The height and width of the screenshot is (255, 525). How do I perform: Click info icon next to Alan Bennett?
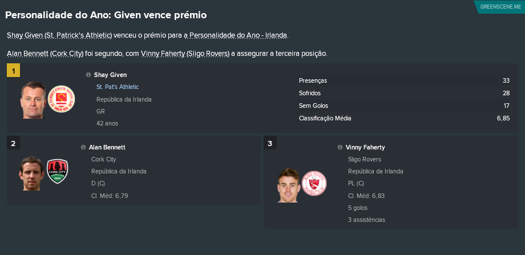click(x=83, y=147)
